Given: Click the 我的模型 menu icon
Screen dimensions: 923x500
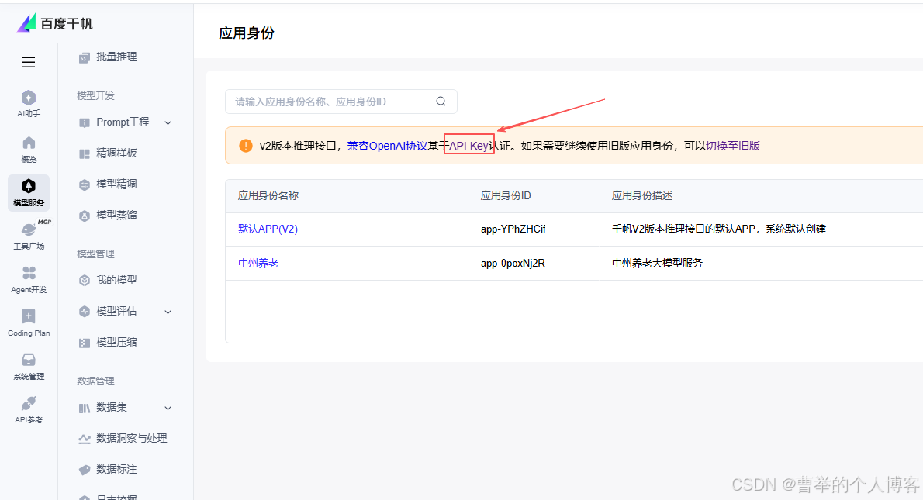Looking at the screenshot, I should (85, 281).
